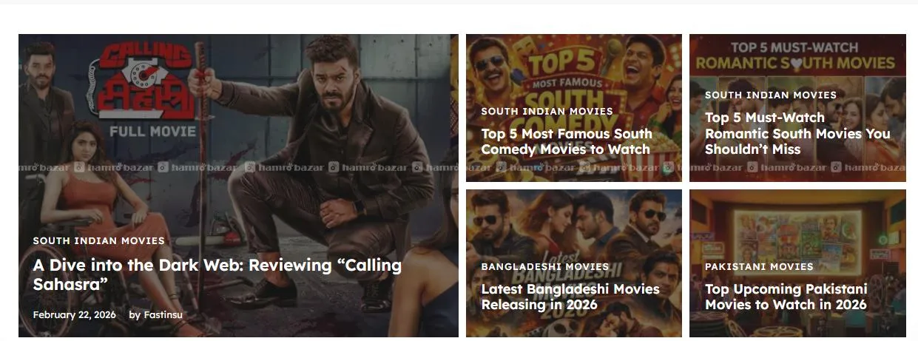Open 'Latest Bangladeshi Movies Releasing in 2026' article
Image resolution: width=918 pixels, height=341 pixels.
[570, 297]
